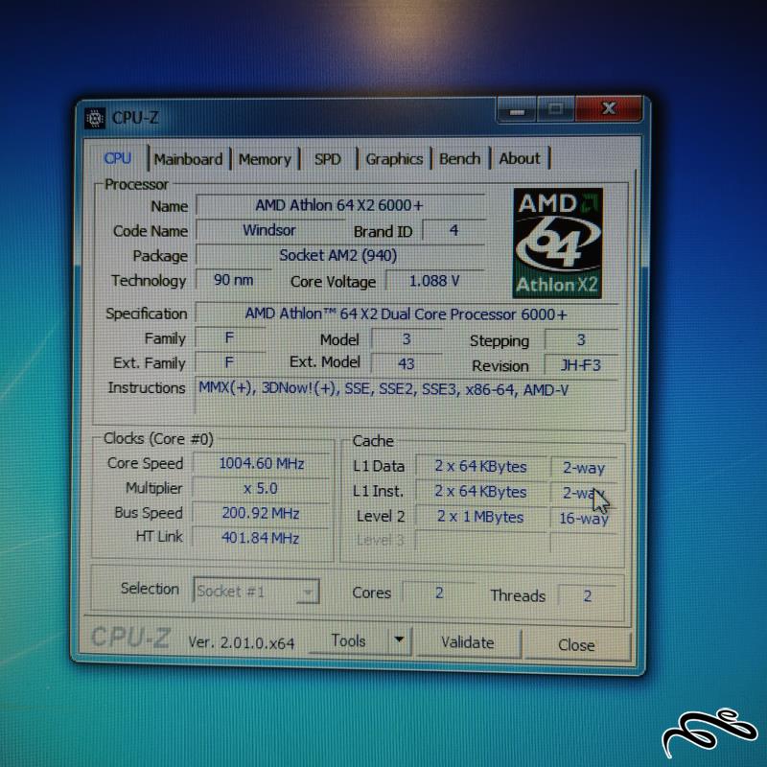Open the Bench tab
Viewport: 767px width, 767px height.
[460, 158]
